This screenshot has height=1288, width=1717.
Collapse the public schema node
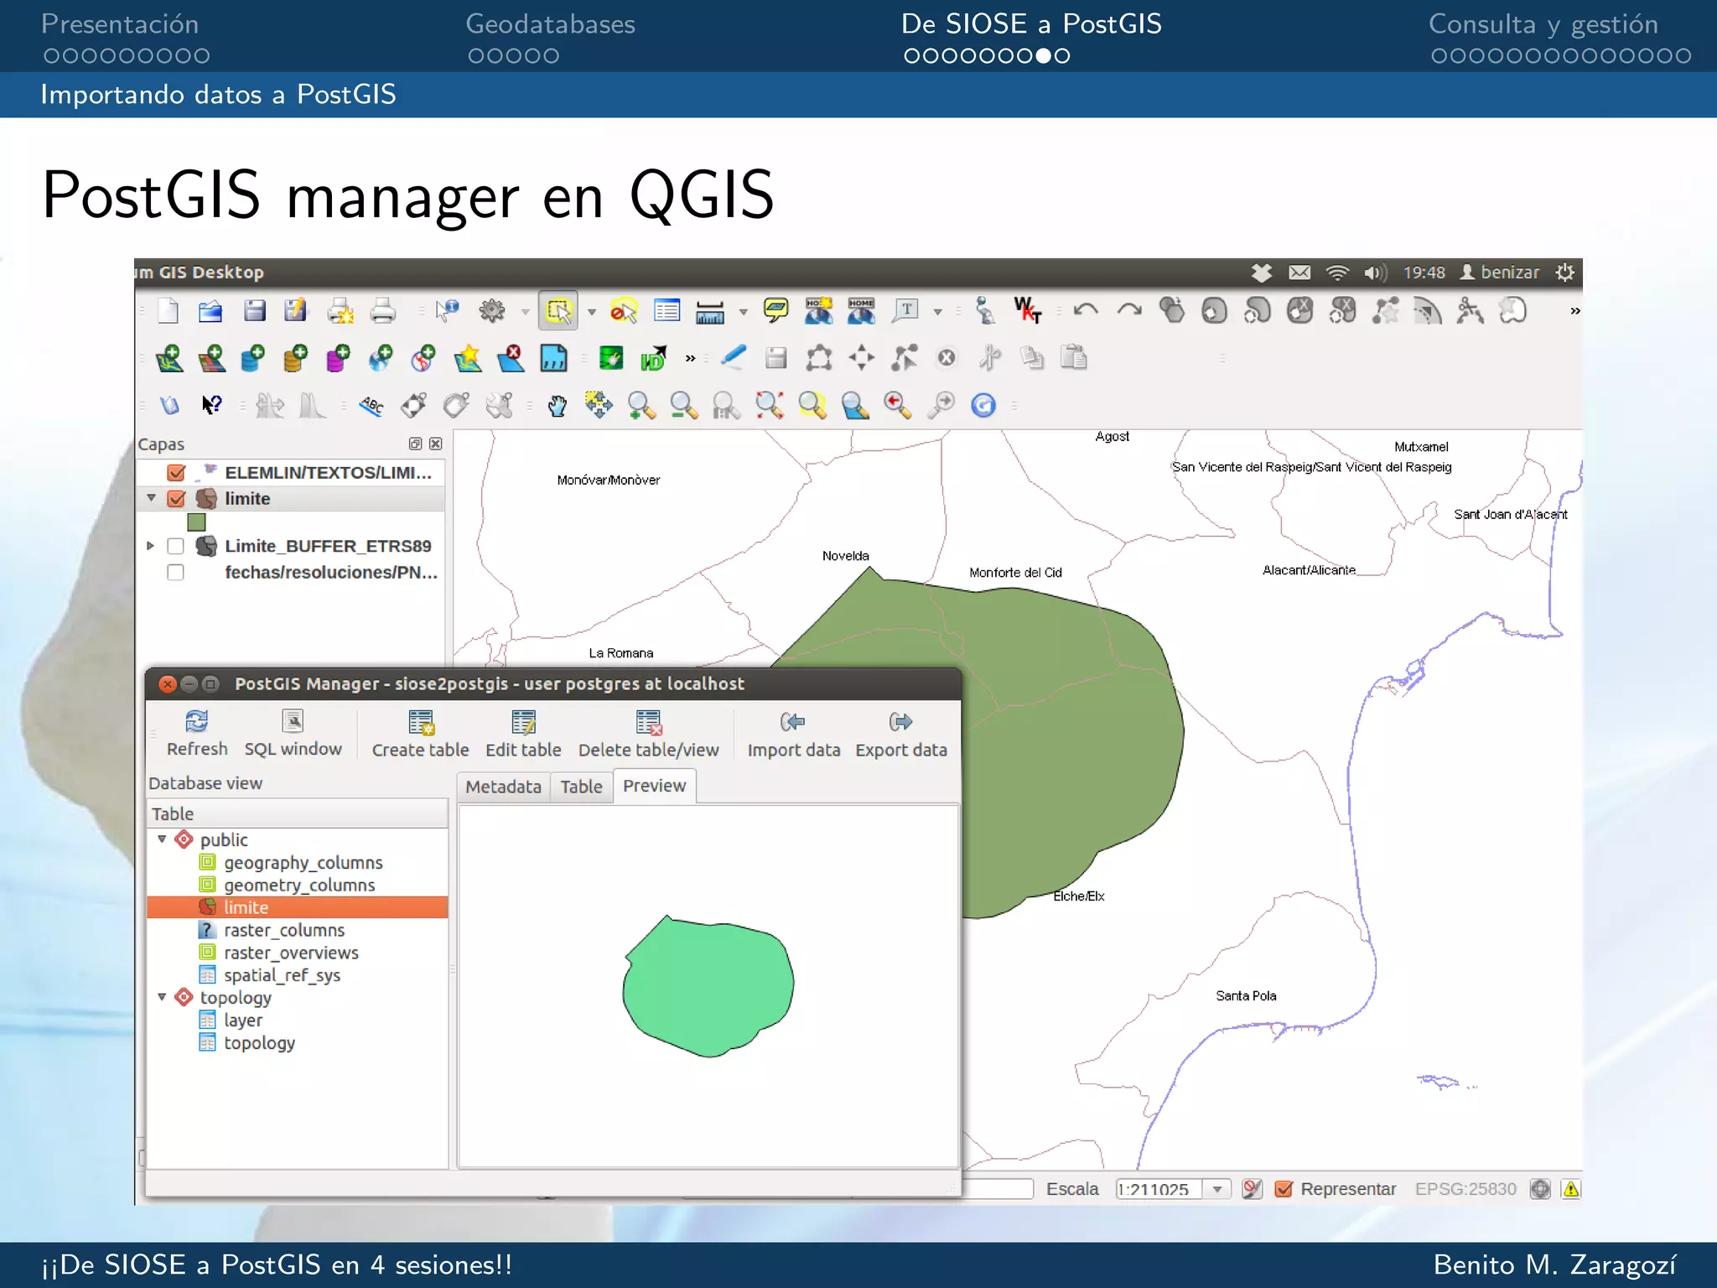[x=163, y=839]
